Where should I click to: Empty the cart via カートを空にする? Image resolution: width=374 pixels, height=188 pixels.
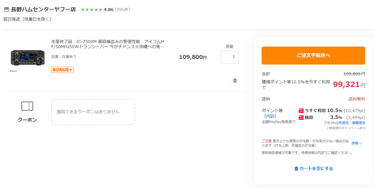313,169
